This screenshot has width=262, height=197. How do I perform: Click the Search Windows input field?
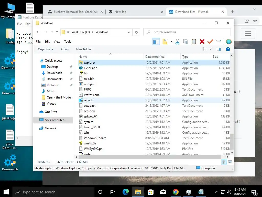[x=187, y=32]
